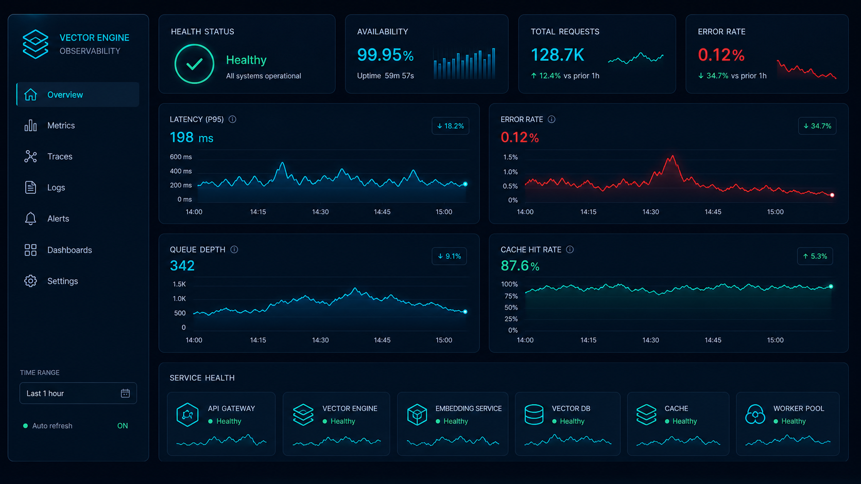This screenshot has width=861, height=484.
Task: Click the Vector Engine logo icon
Action: pyautogui.click(x=36, y=44)
